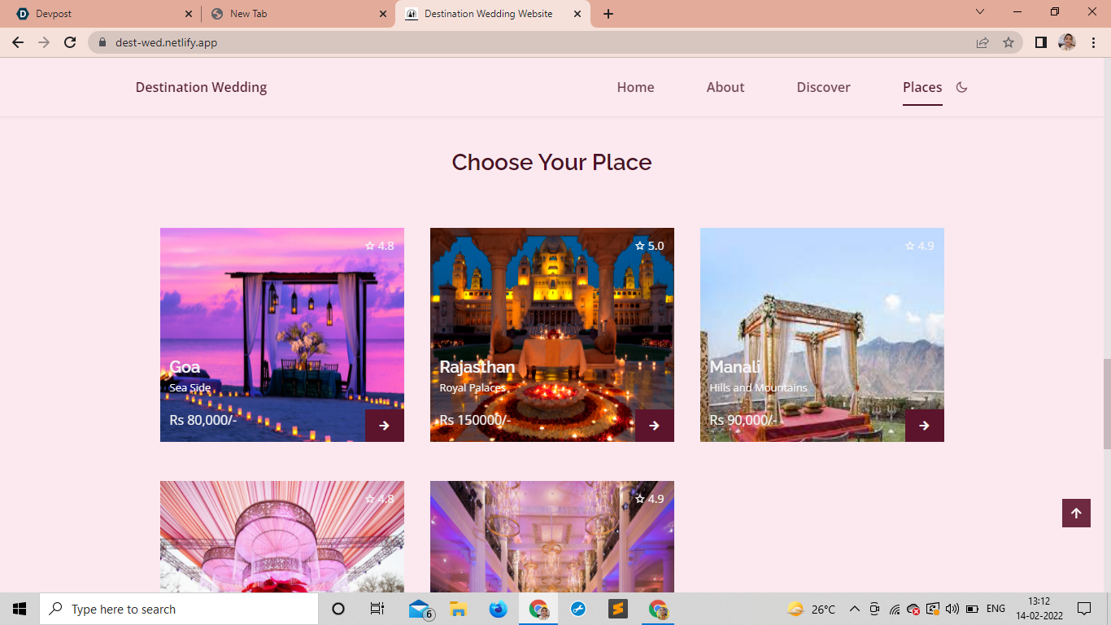
Task: Click the Rajasthan title text
Action: pyautogui.click(x=477, y=367)
